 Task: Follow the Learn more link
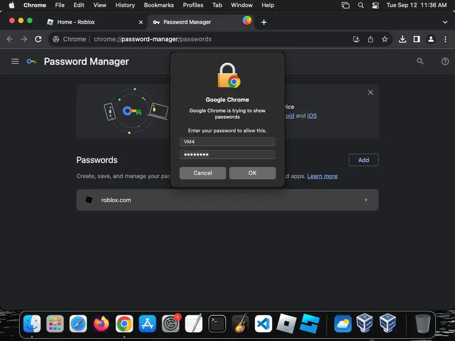[x=323, y=176]
